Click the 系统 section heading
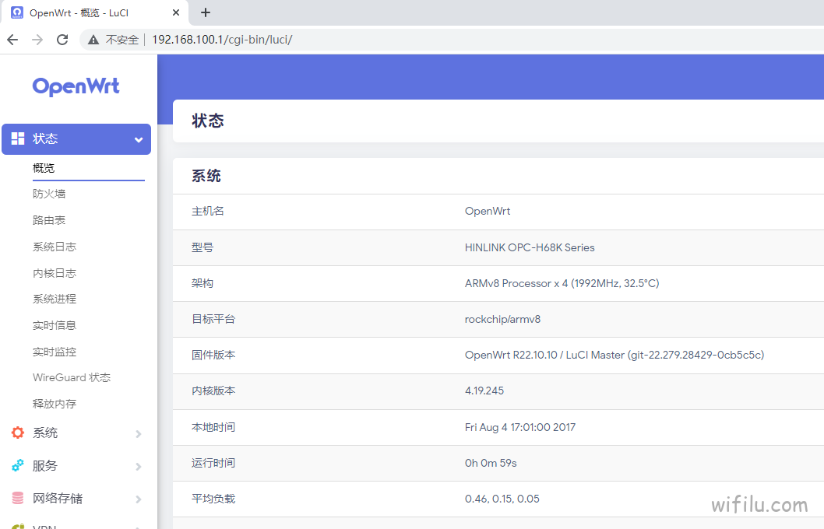This screenshot has width=824, height=529. click(206, 176)
